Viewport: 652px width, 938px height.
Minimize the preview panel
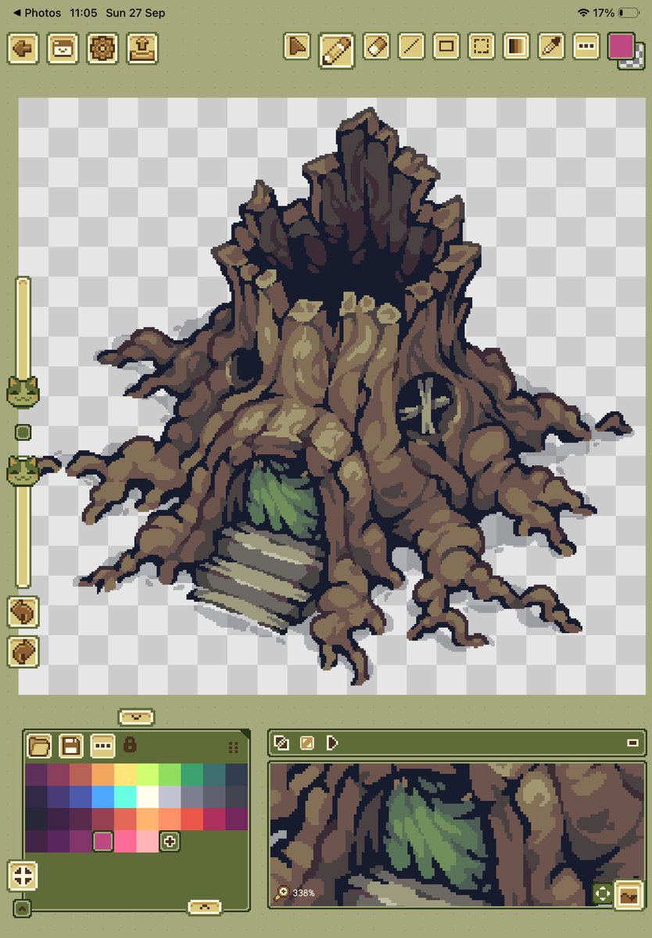pos(632,743)
